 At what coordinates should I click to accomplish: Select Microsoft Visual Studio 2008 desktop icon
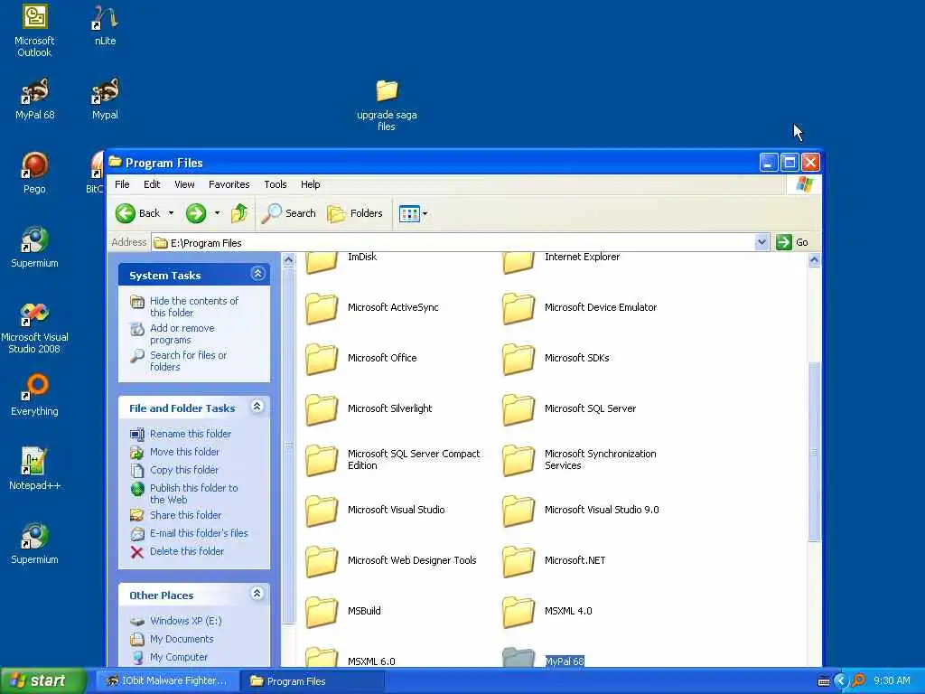pyautogui.click(x=34, y=327)
